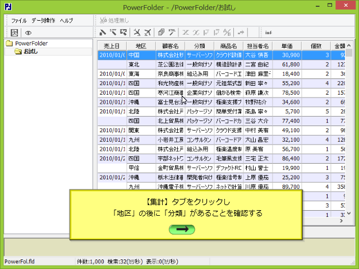Click the 個数 column header

[316, 46]
